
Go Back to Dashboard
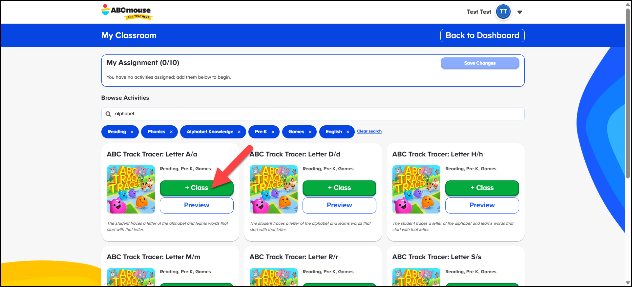pyautogui.click(x=482, y=35)
